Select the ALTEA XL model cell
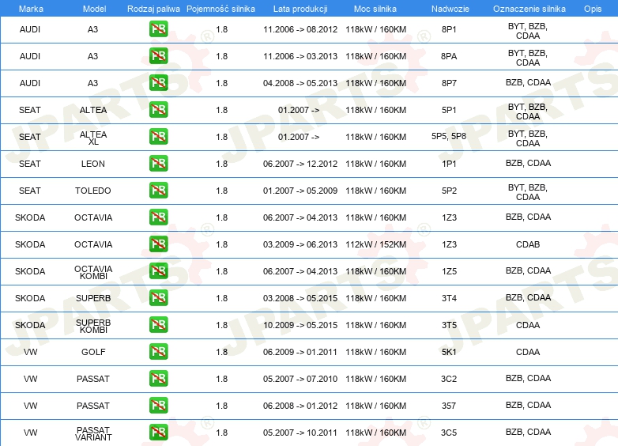Viewport: 618px width, 446px height. [x=93, y=138]
